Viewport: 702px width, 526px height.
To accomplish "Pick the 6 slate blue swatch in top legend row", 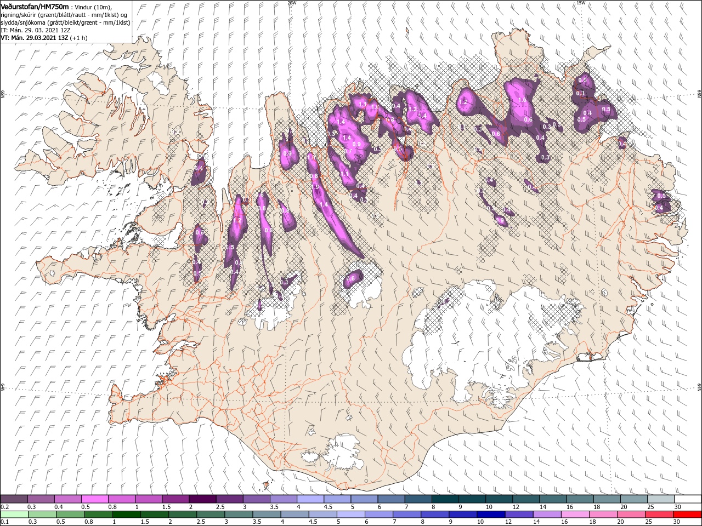I will 391,499.
